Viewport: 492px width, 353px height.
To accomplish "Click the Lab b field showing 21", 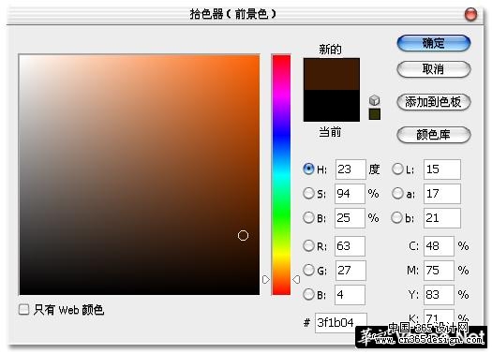I will (442, 218).
